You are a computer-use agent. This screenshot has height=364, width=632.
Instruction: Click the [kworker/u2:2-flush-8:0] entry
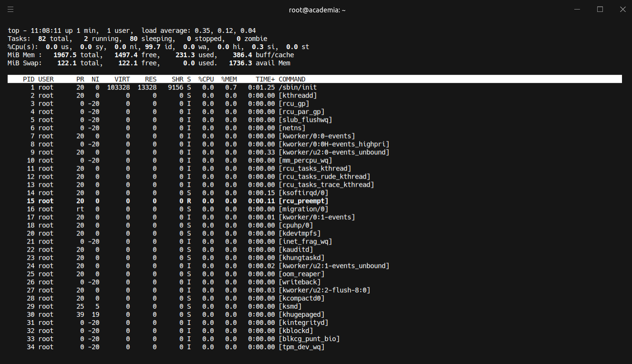tap(324, 290)
